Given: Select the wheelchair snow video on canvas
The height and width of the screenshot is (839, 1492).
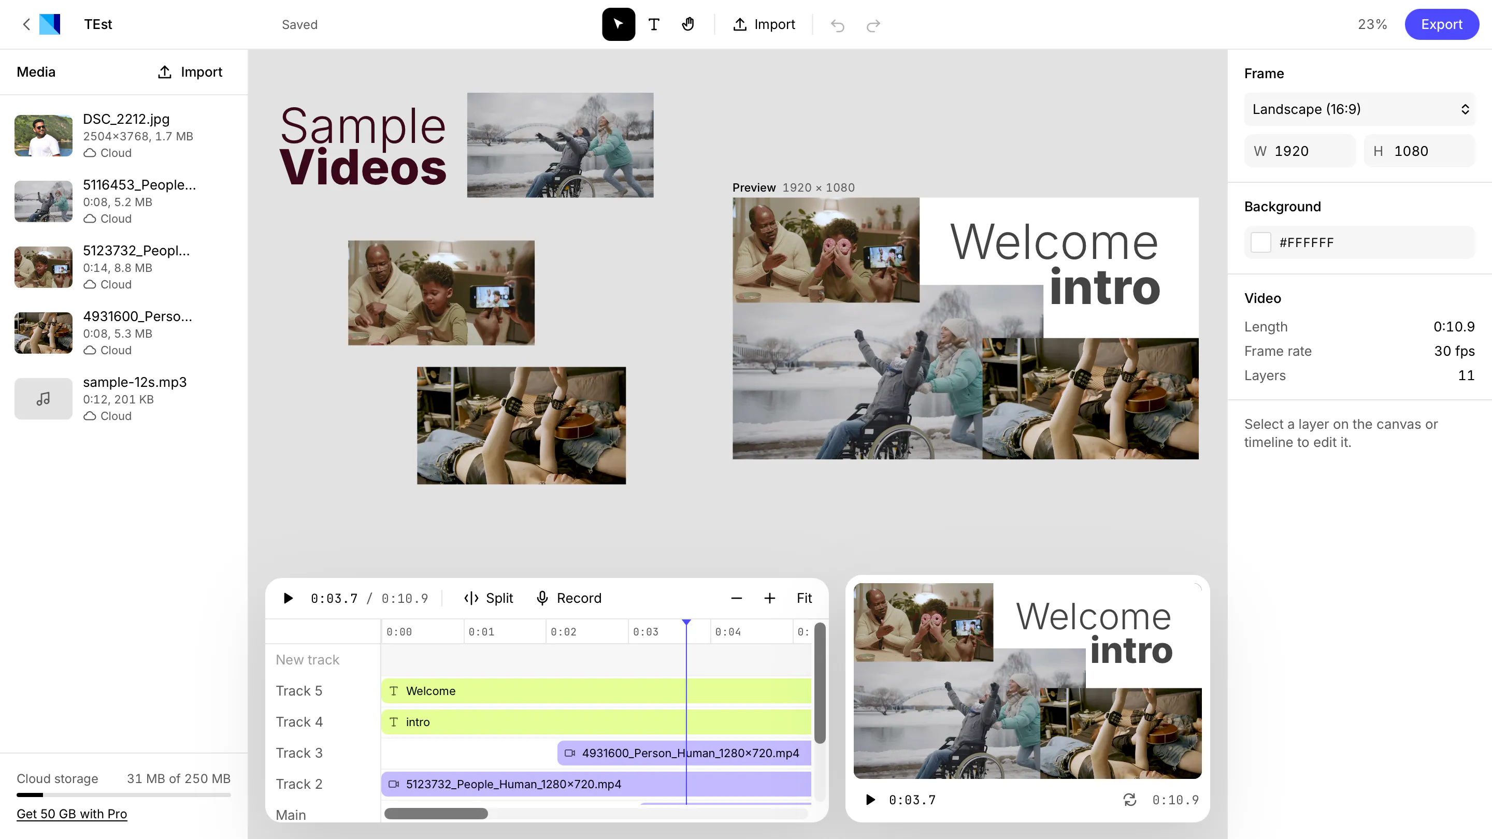Looking at the screenshot, I should (560, 145).
